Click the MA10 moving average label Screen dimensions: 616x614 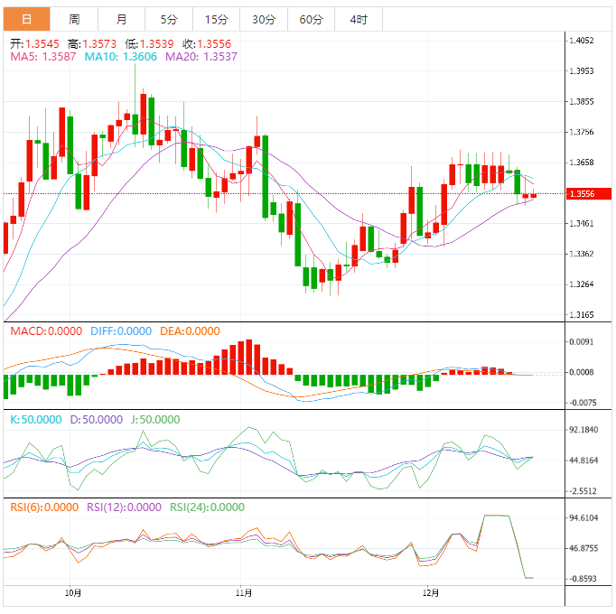(120, 57)
